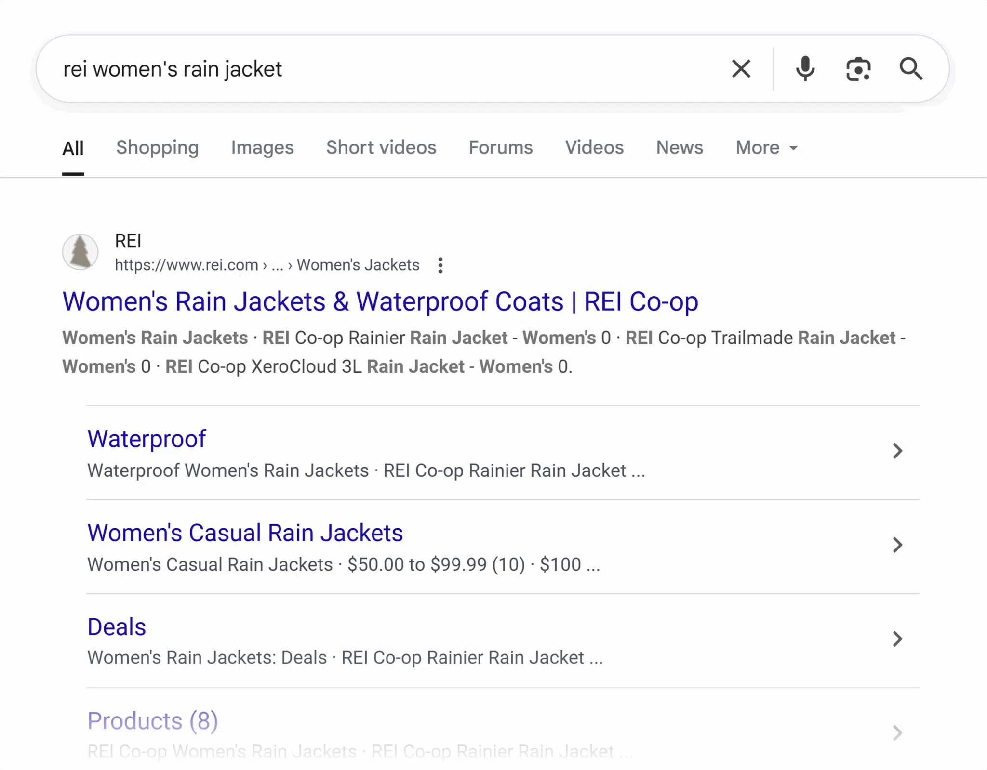Open the Short videos tab
The height and width of the screenshot is (770, 987).
pos(381,147)
